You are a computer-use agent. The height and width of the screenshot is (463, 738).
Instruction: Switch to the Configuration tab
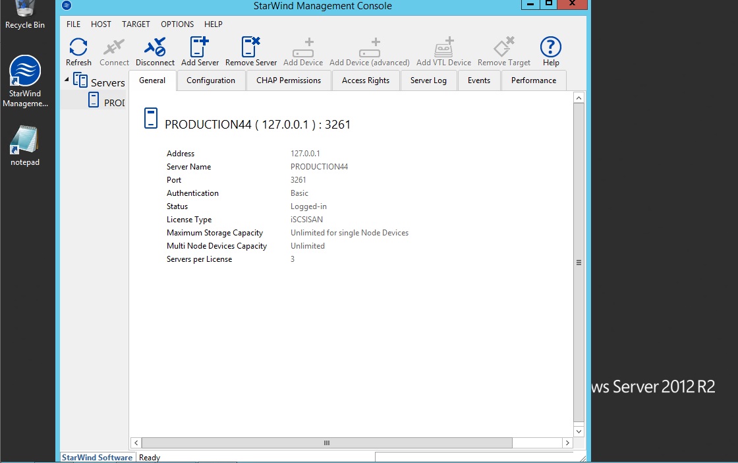point(211,80)
